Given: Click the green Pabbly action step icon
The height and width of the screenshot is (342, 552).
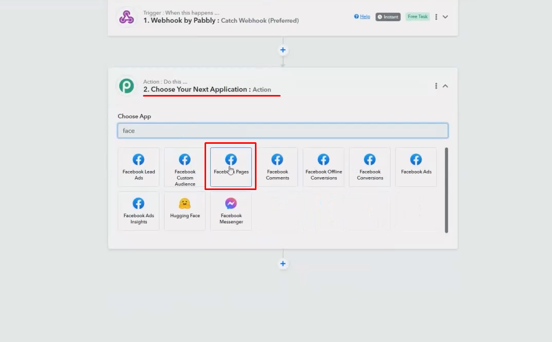Looking at the screenshot, I should click(x=126, y=86).
